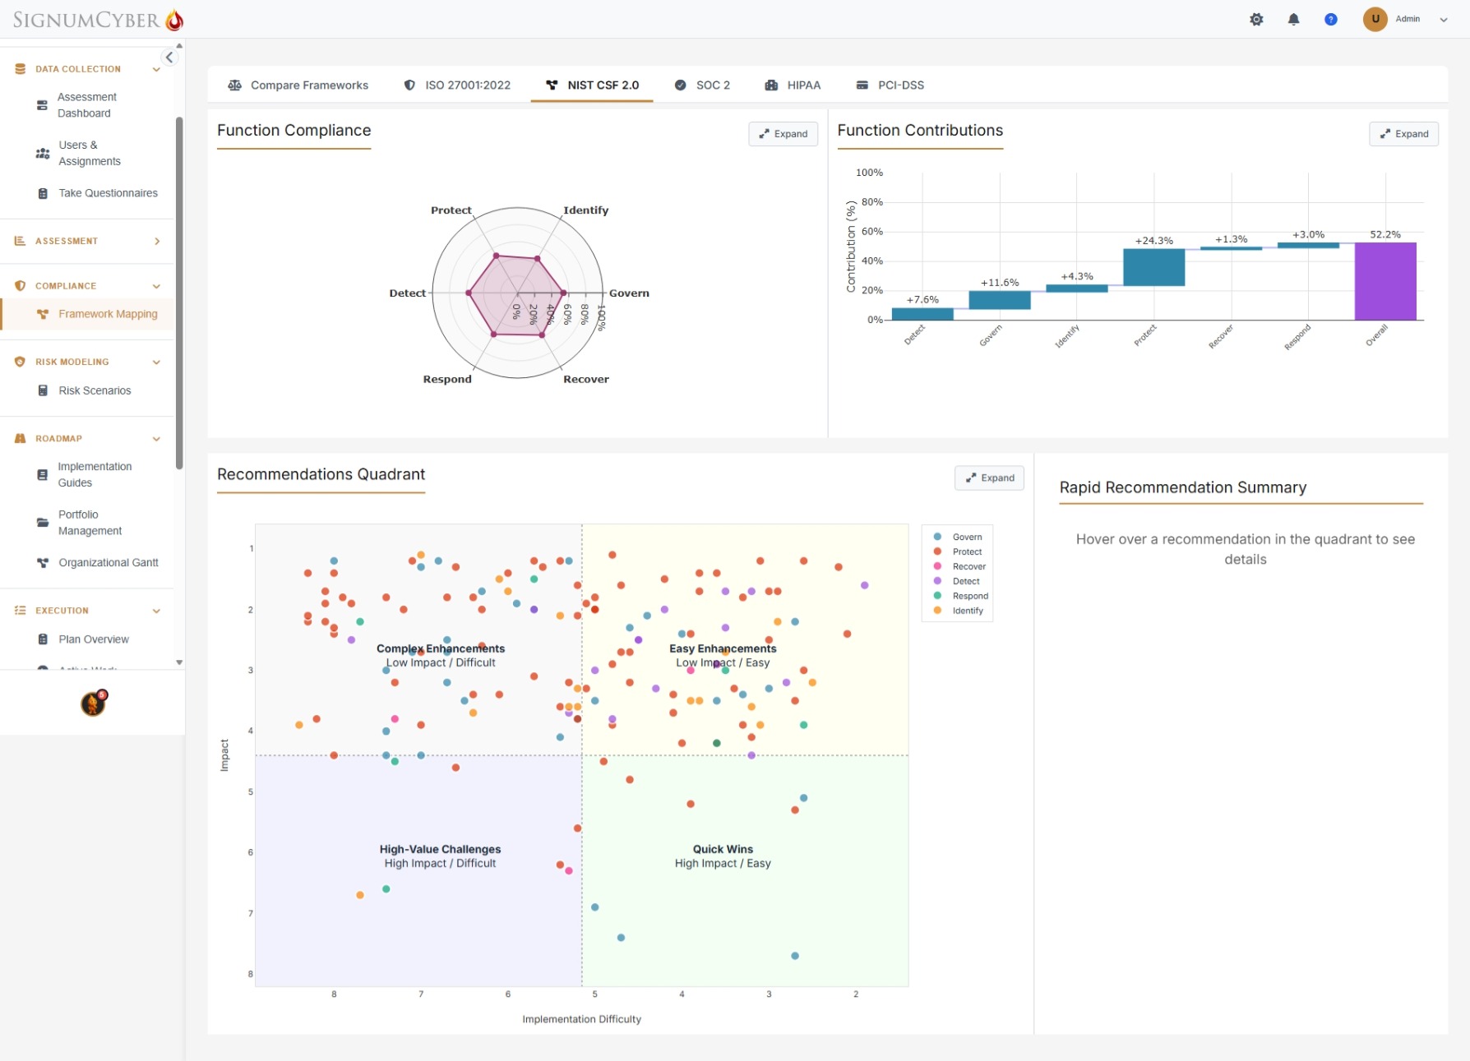Collapse the Data Collection section
The image size is (1470, 1061).
click(x=156, y=69)
